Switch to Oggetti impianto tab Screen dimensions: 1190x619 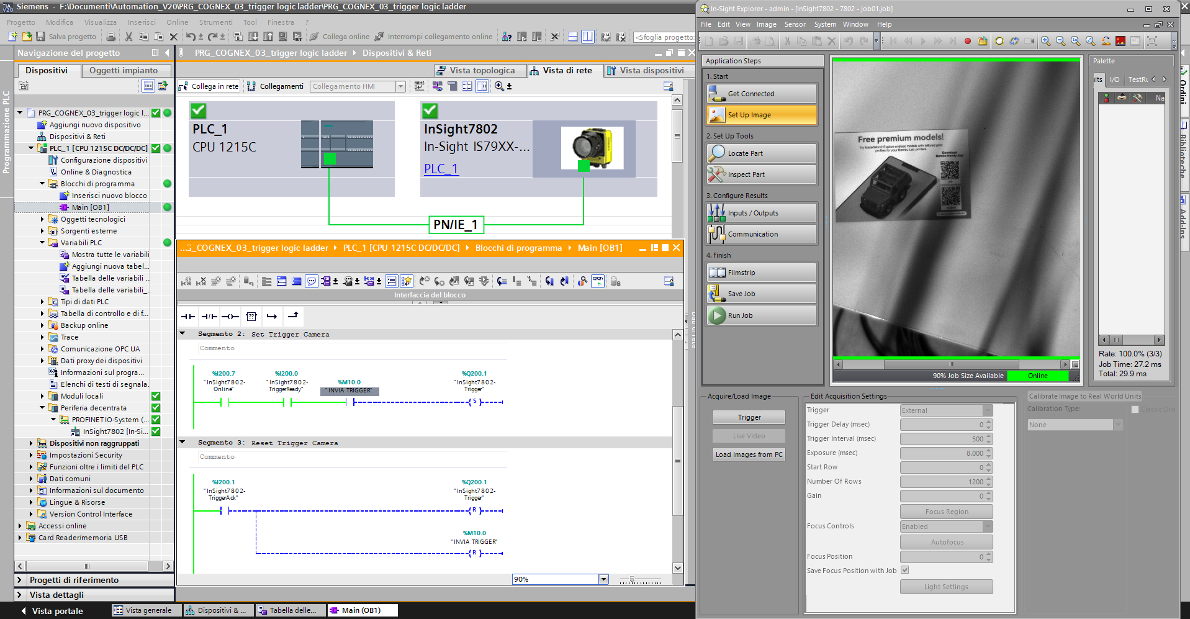[124, 70]
